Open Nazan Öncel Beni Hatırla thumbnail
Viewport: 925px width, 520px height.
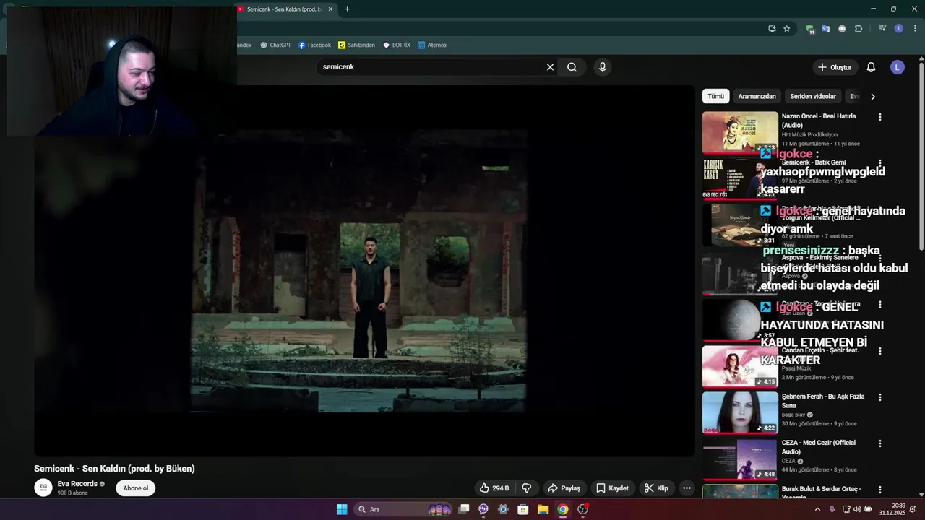pyautogui.click(x=740, y=132)
